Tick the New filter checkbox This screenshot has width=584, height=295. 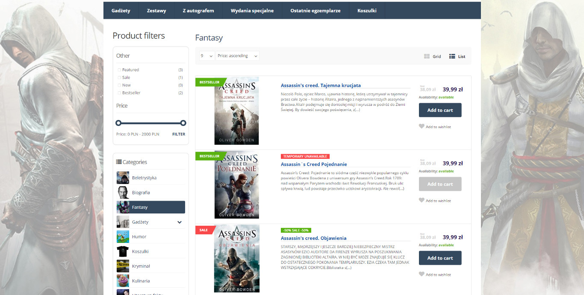tap(119, 85)
